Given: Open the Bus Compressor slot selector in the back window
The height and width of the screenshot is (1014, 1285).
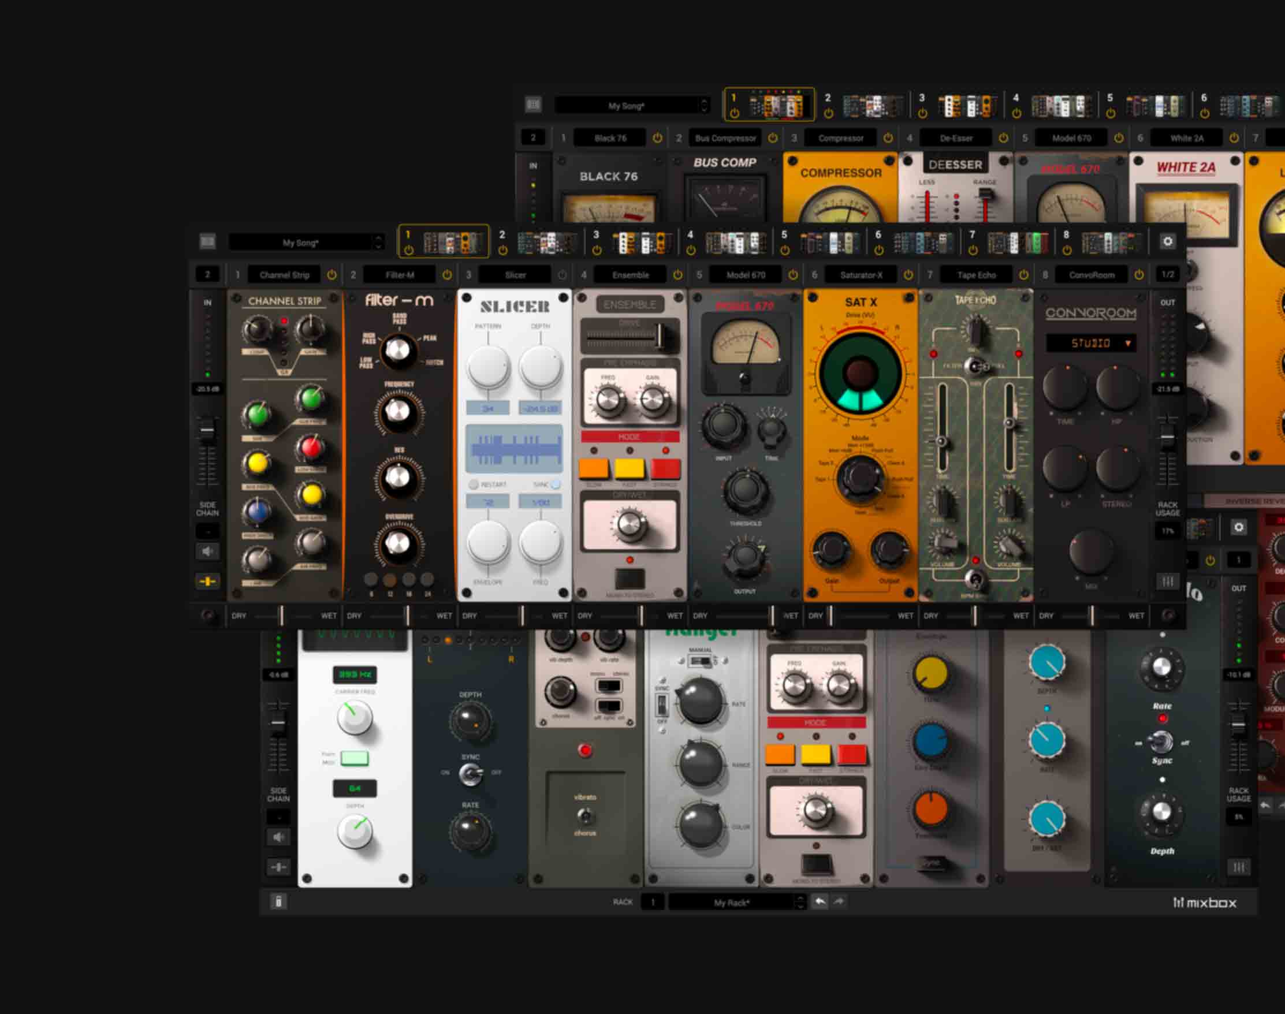Looking at the screenshot, I should tap(725, 138).
